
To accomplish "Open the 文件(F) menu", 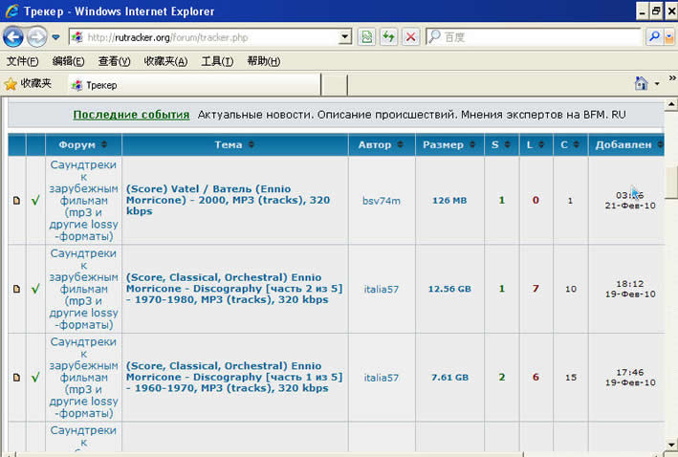I will pyautogui.click(x=23, y=61).
